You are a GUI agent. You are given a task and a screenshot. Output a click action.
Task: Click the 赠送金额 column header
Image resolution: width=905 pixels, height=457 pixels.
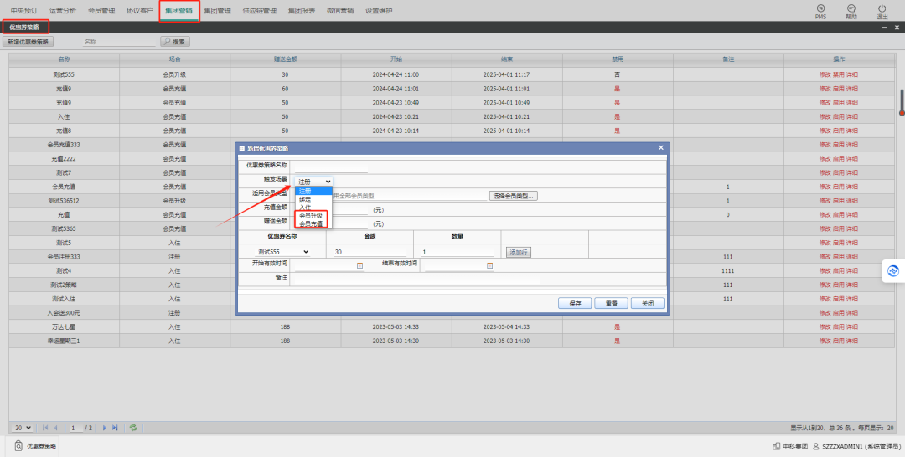(x=285, y=59)
